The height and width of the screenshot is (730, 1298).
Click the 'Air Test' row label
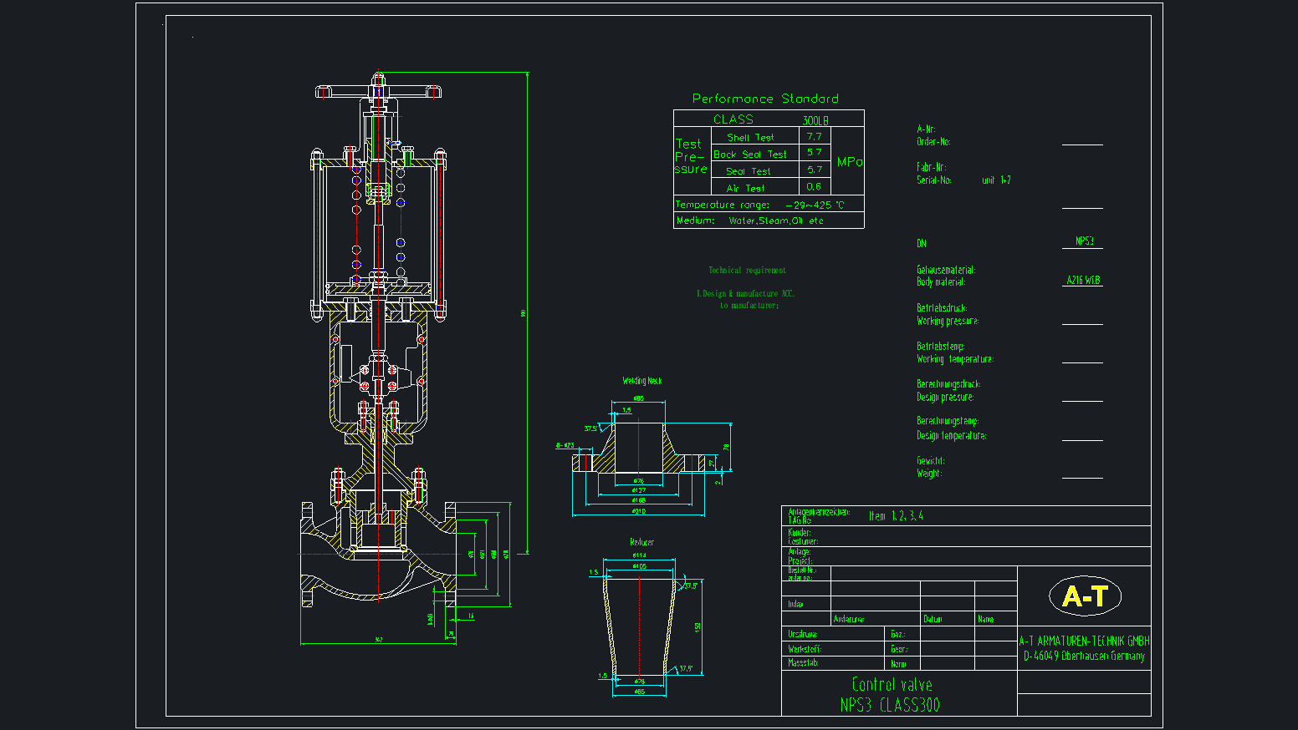tap(745, 189)
